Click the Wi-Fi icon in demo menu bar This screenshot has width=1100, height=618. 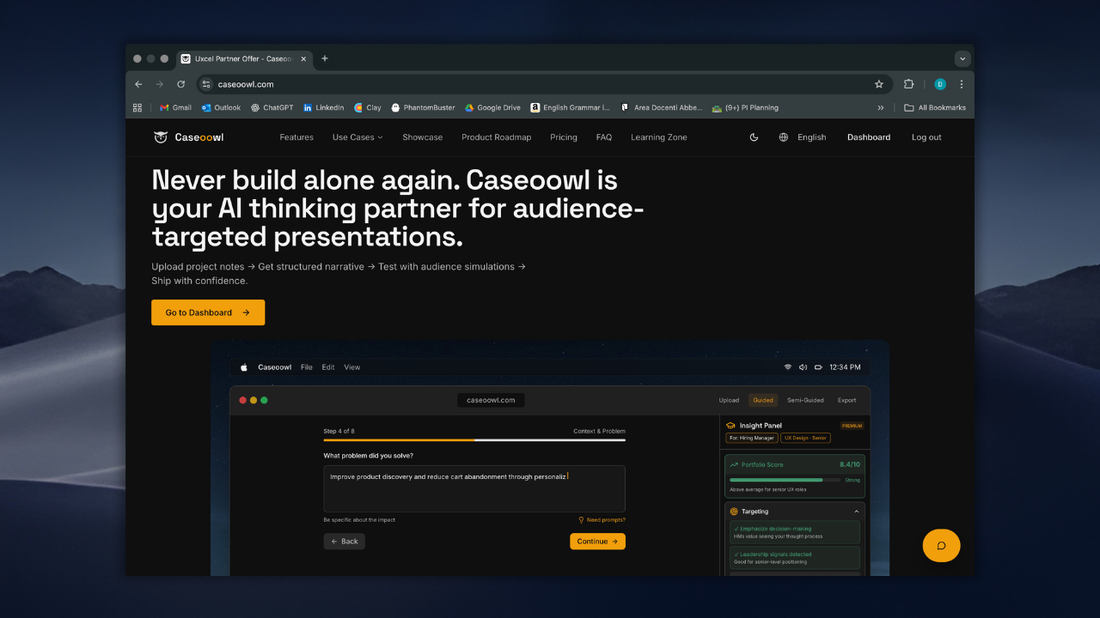pyautogui.click(x=788, y=367)
